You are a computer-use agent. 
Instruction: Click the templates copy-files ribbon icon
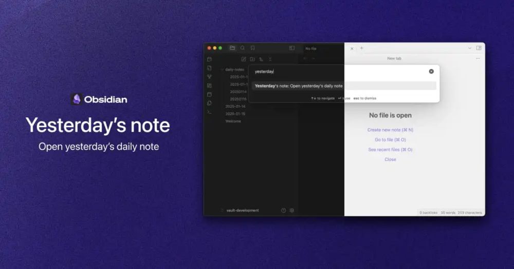(210, 103)
